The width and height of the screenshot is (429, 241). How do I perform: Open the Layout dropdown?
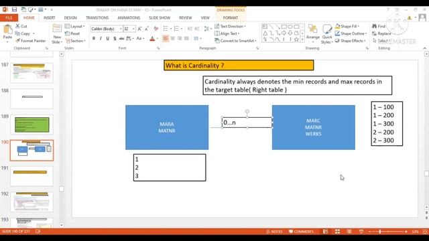pyautogui.click(x=75, y=26)
